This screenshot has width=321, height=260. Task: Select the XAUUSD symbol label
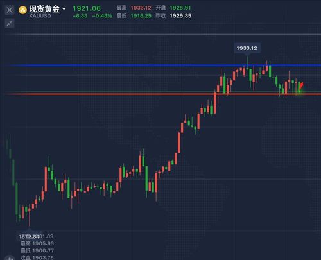tap(40, 16)
